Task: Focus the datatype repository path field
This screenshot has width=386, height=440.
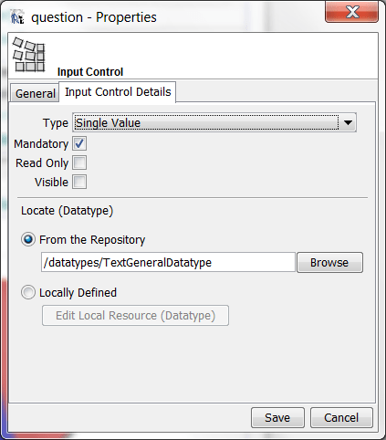Action: [x=168, y=262]
